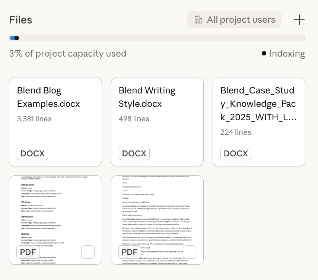318x280 pixels.
Task: Click DOCX badge on Blend Writing Style card
Action: (x=134, y=153)
